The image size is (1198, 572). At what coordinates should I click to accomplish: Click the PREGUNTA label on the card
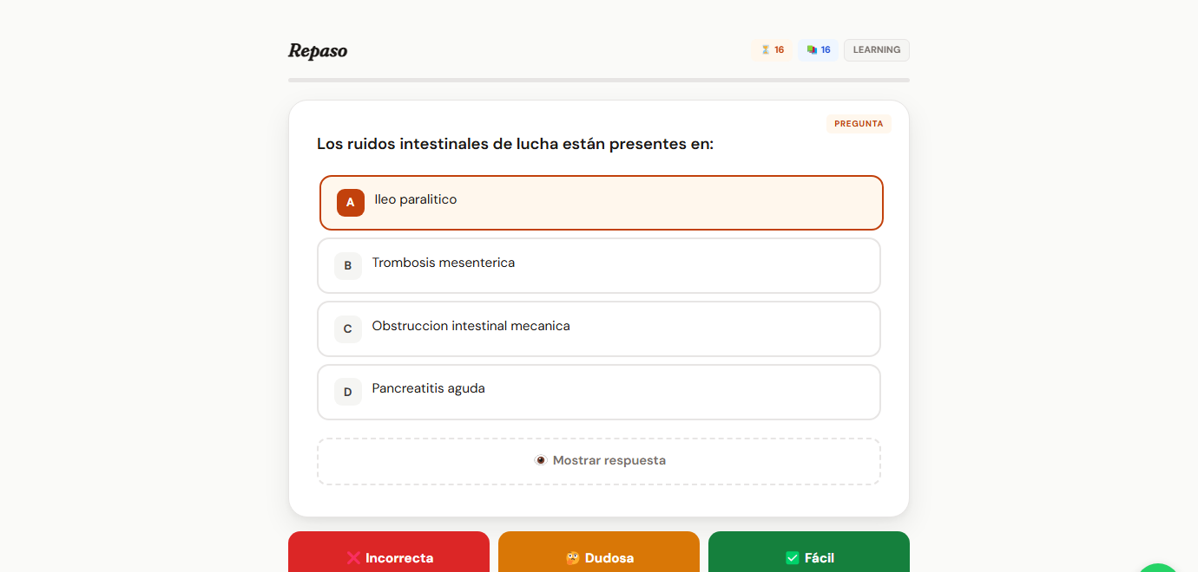click(x=859, y=123)
